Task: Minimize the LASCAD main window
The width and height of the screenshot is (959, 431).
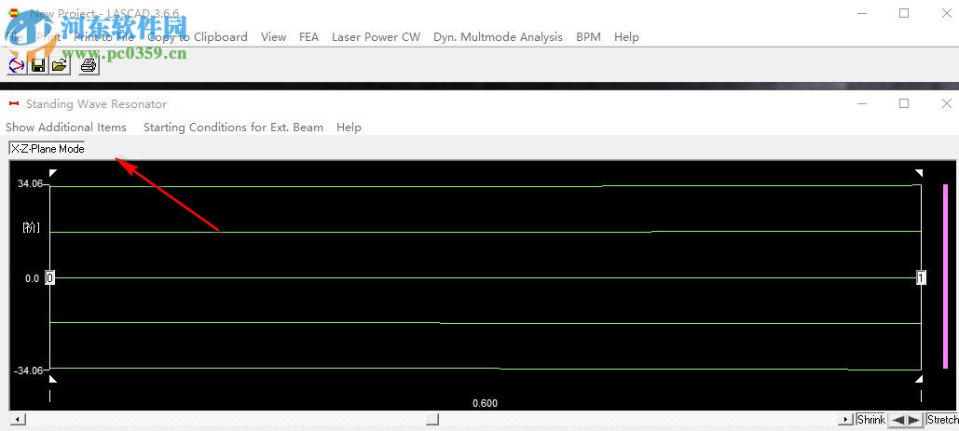Action: coord(862,13)
